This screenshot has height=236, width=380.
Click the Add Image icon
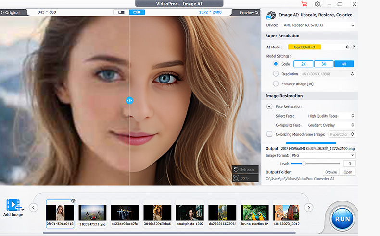click(13, 205)
